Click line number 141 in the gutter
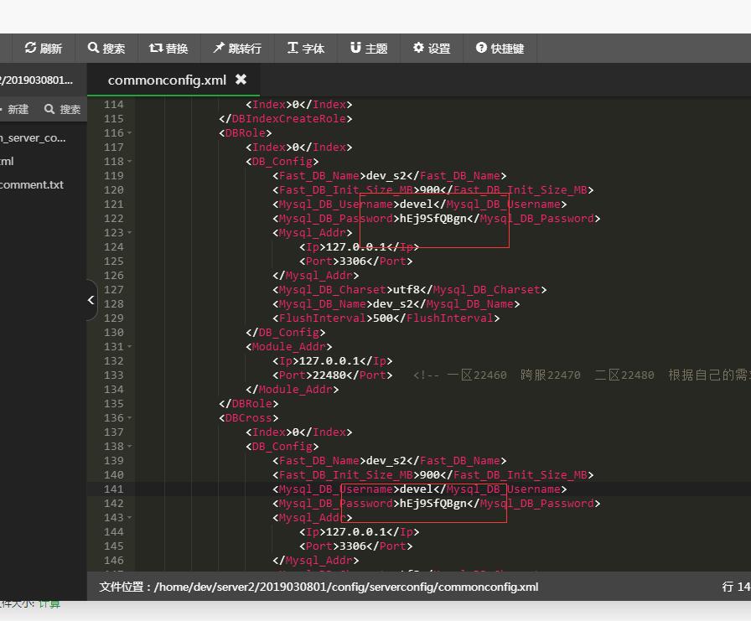The image size is (751, 621). (x=113, y=489)
